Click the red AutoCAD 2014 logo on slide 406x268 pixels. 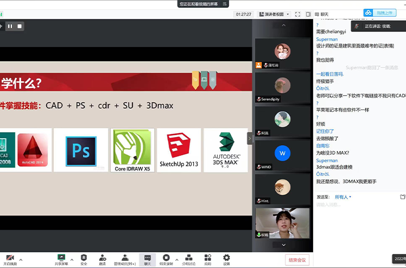click(x=33, y=150)
